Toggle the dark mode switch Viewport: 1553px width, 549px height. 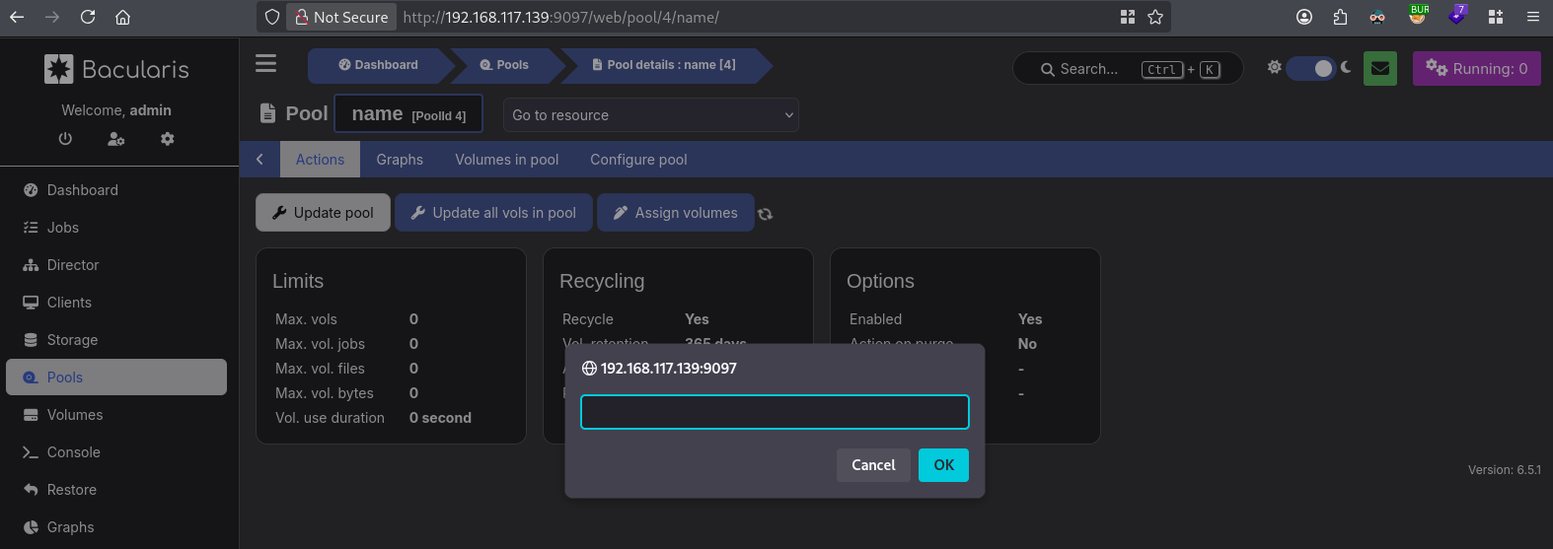[1311, 68]
